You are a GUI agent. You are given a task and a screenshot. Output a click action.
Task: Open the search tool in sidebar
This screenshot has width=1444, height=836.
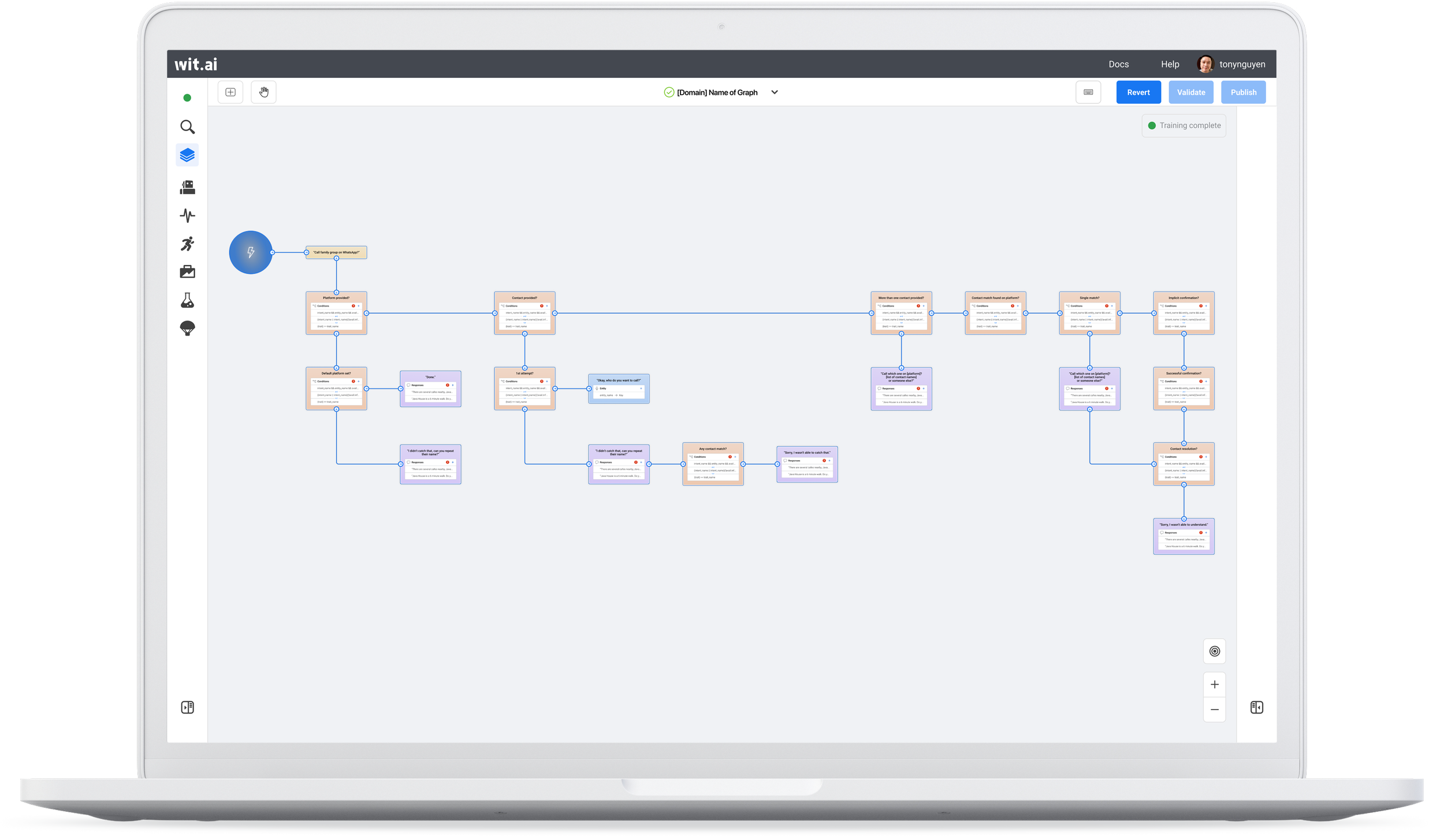(187, 126)
